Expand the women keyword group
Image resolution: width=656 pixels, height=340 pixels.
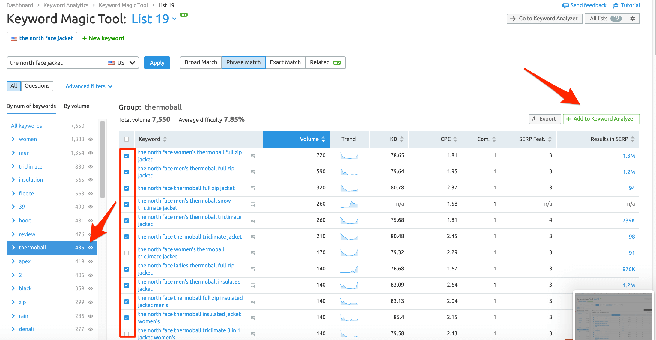[x=13, y=139]
